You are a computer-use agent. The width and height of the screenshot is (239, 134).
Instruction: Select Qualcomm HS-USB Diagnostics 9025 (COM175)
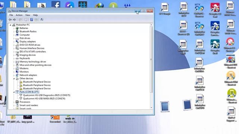click(x=47, y=95)
